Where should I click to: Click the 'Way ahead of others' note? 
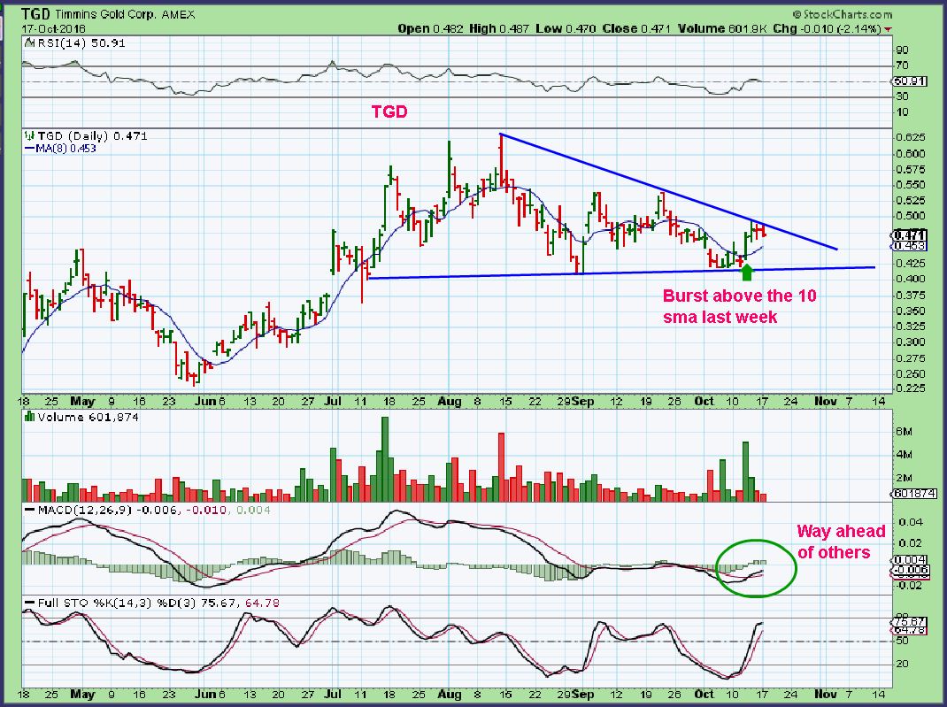click(841, 542)
